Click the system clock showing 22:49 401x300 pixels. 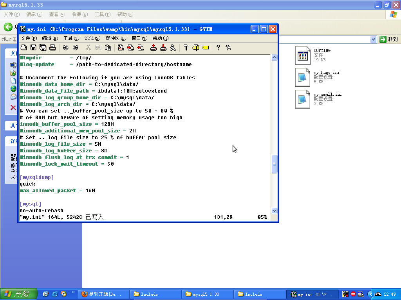pyautogui.click(x=390, y=294)
